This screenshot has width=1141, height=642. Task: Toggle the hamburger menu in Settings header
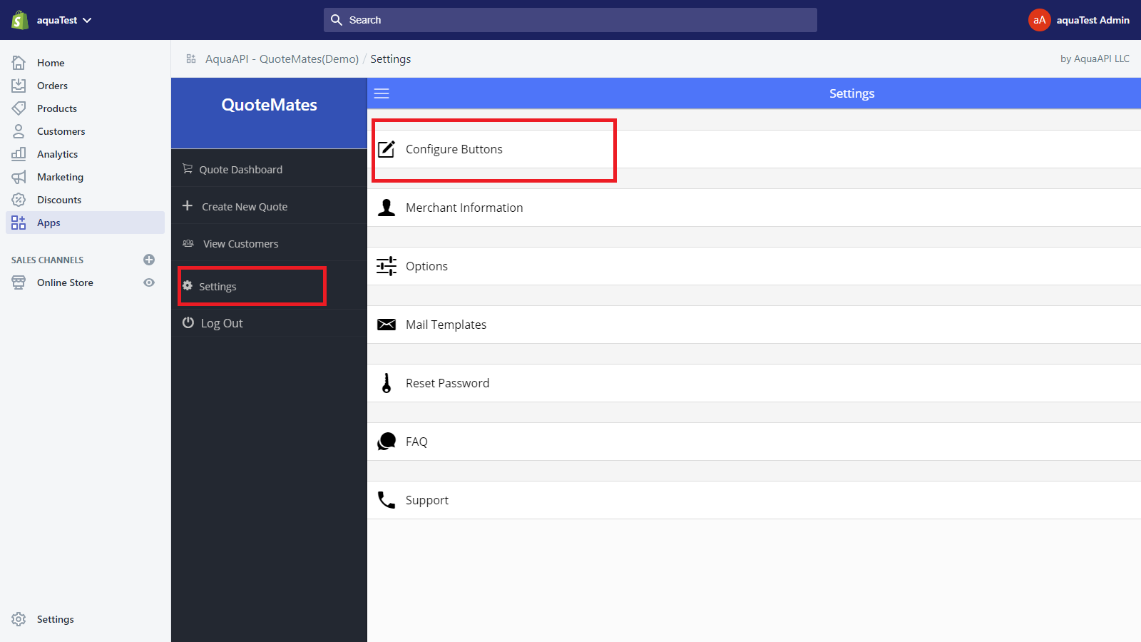point(382,93)
